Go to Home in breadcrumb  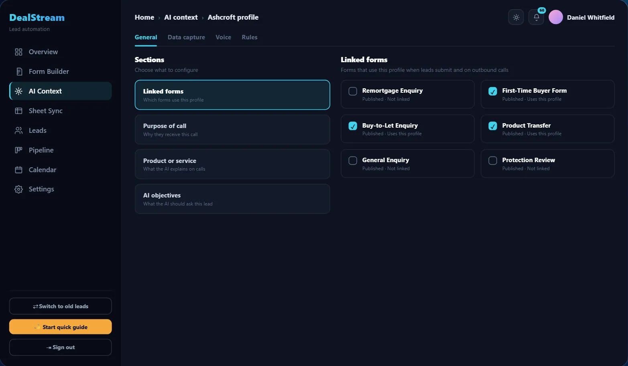[144, 17]
